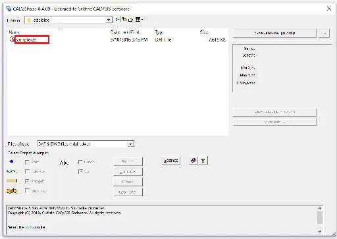Click the button below the Filters button

point(128,192)
